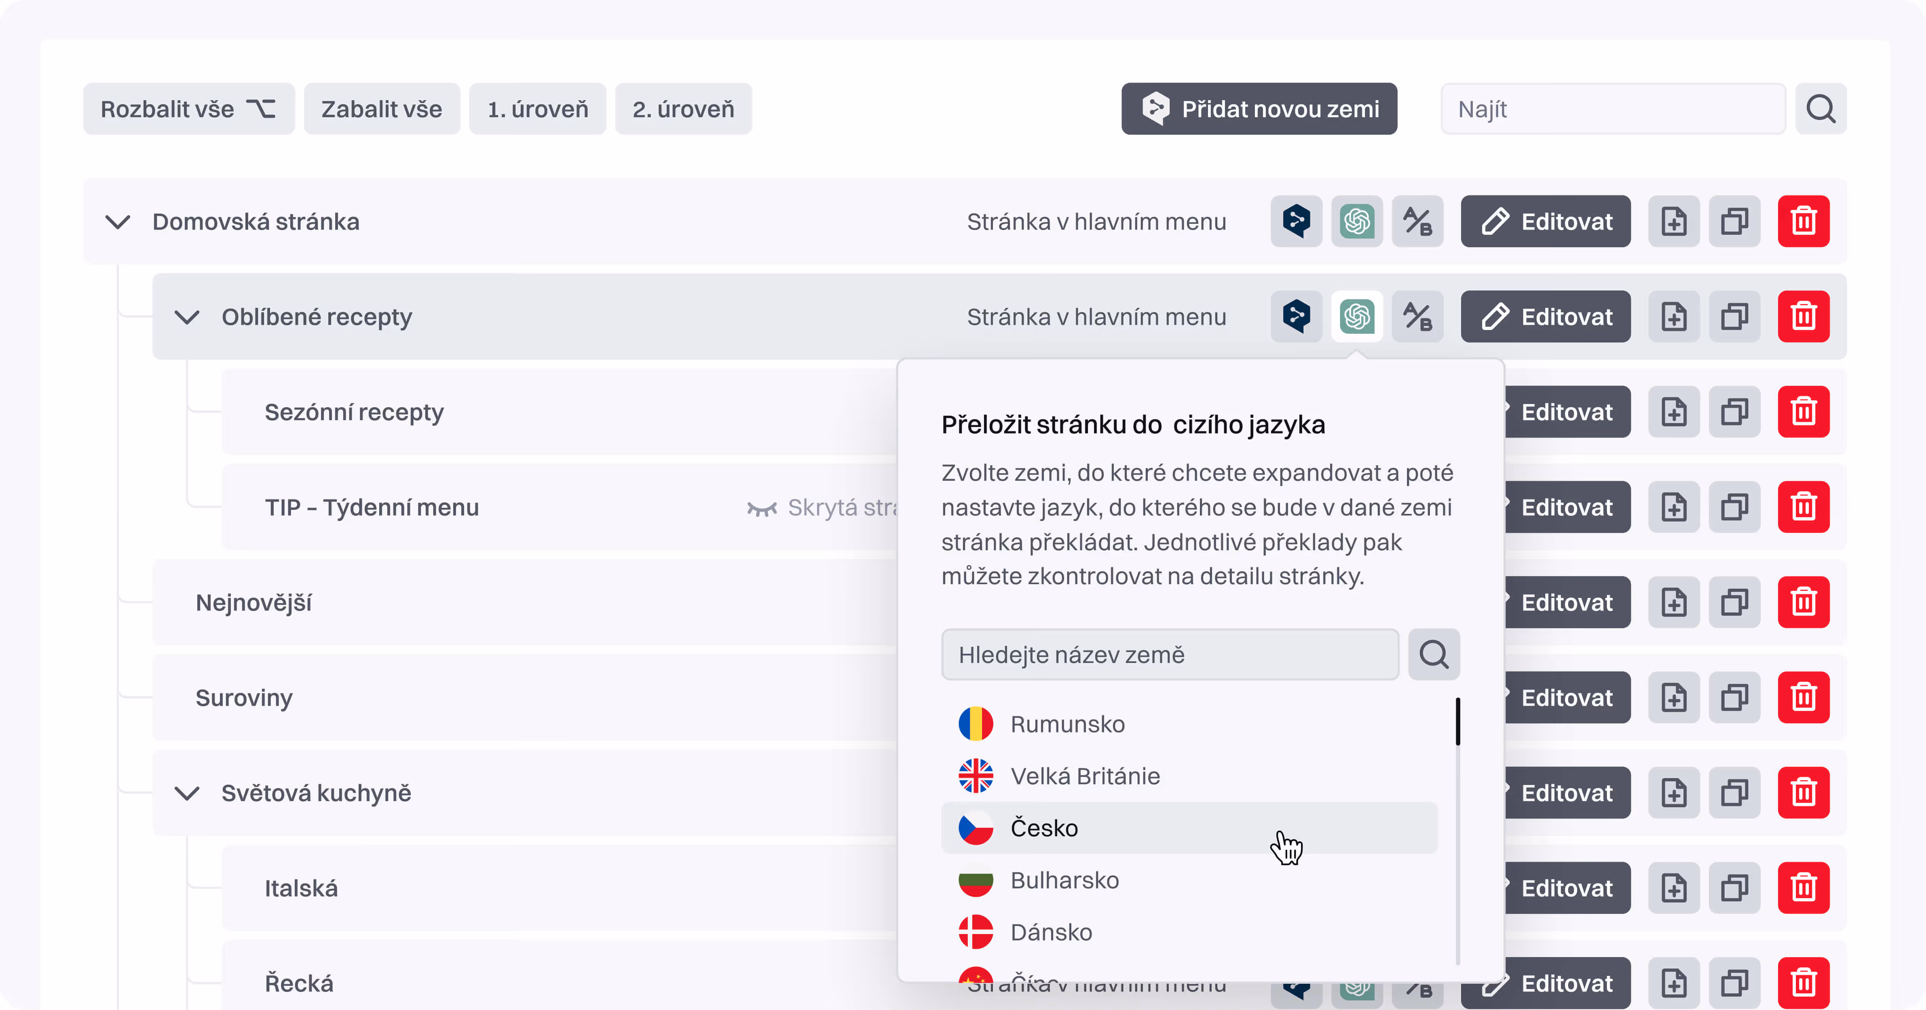Delete Domovská stránka with red trash icon
The width and height of the screenshot is (1926, 1010).
click(x=1803, y=221)
